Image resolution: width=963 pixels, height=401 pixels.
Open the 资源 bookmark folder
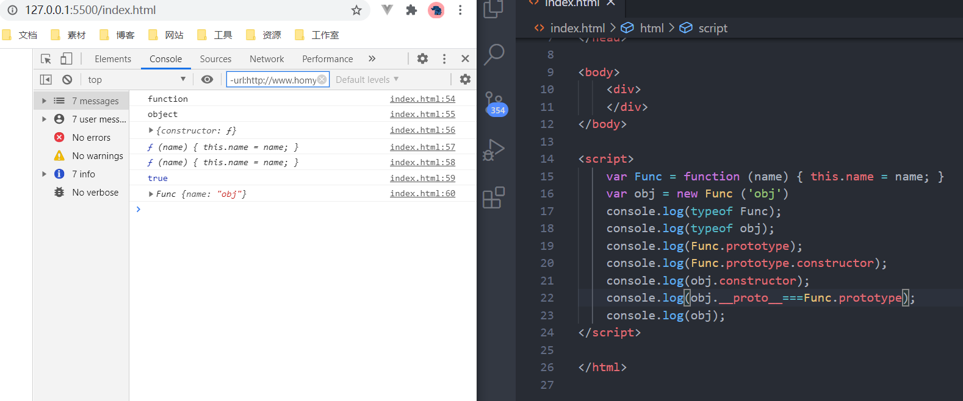pyautogui.click(x=264, y=35)
